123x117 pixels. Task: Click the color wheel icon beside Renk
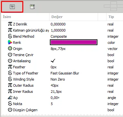point(10,43)
